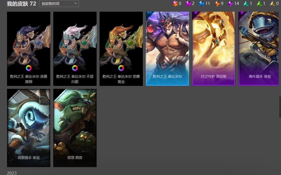Click chroma wheel on 英勇黄铜 skin
Image resolution: width=281 pixels, height=175 pixels.
(x=29, y=68)
